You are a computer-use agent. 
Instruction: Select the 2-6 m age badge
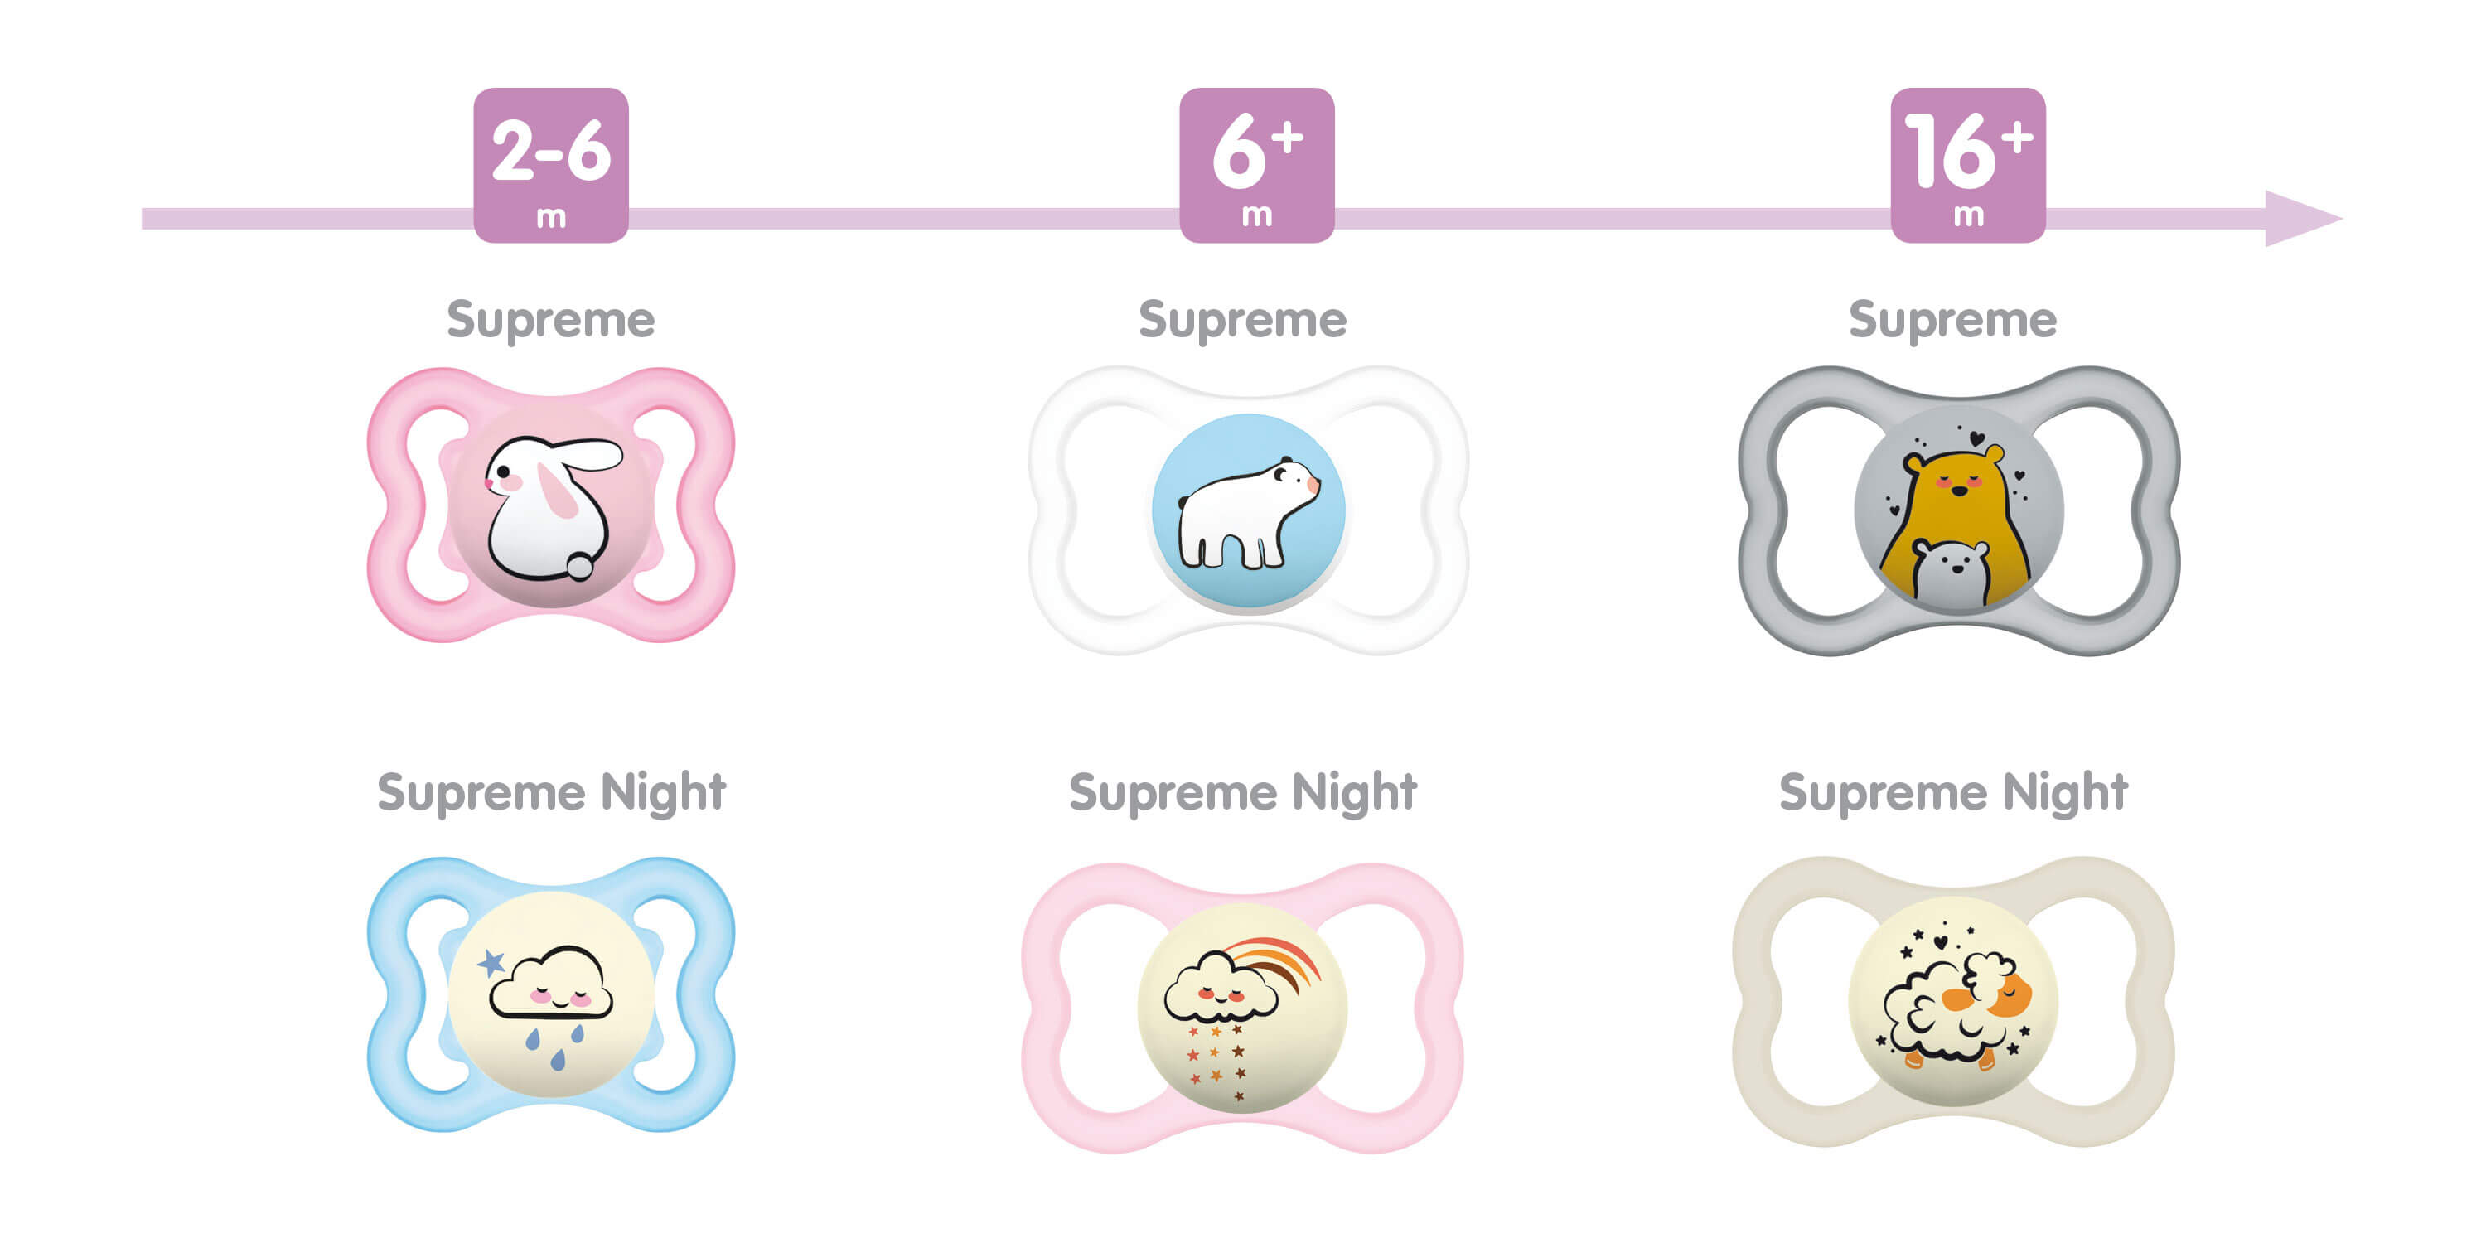tap(551, 165)
